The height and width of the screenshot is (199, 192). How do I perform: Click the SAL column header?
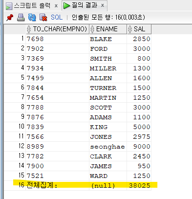(x=139, y=29)
